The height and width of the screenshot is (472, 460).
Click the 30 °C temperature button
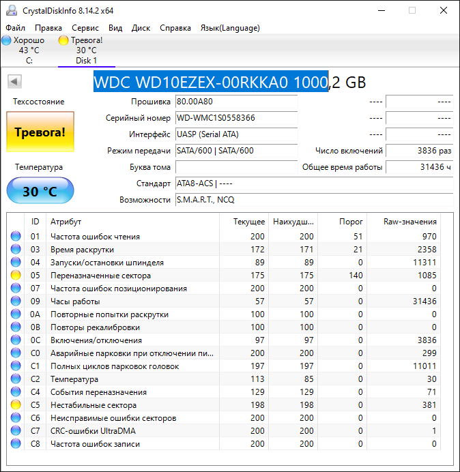[40, 191]
